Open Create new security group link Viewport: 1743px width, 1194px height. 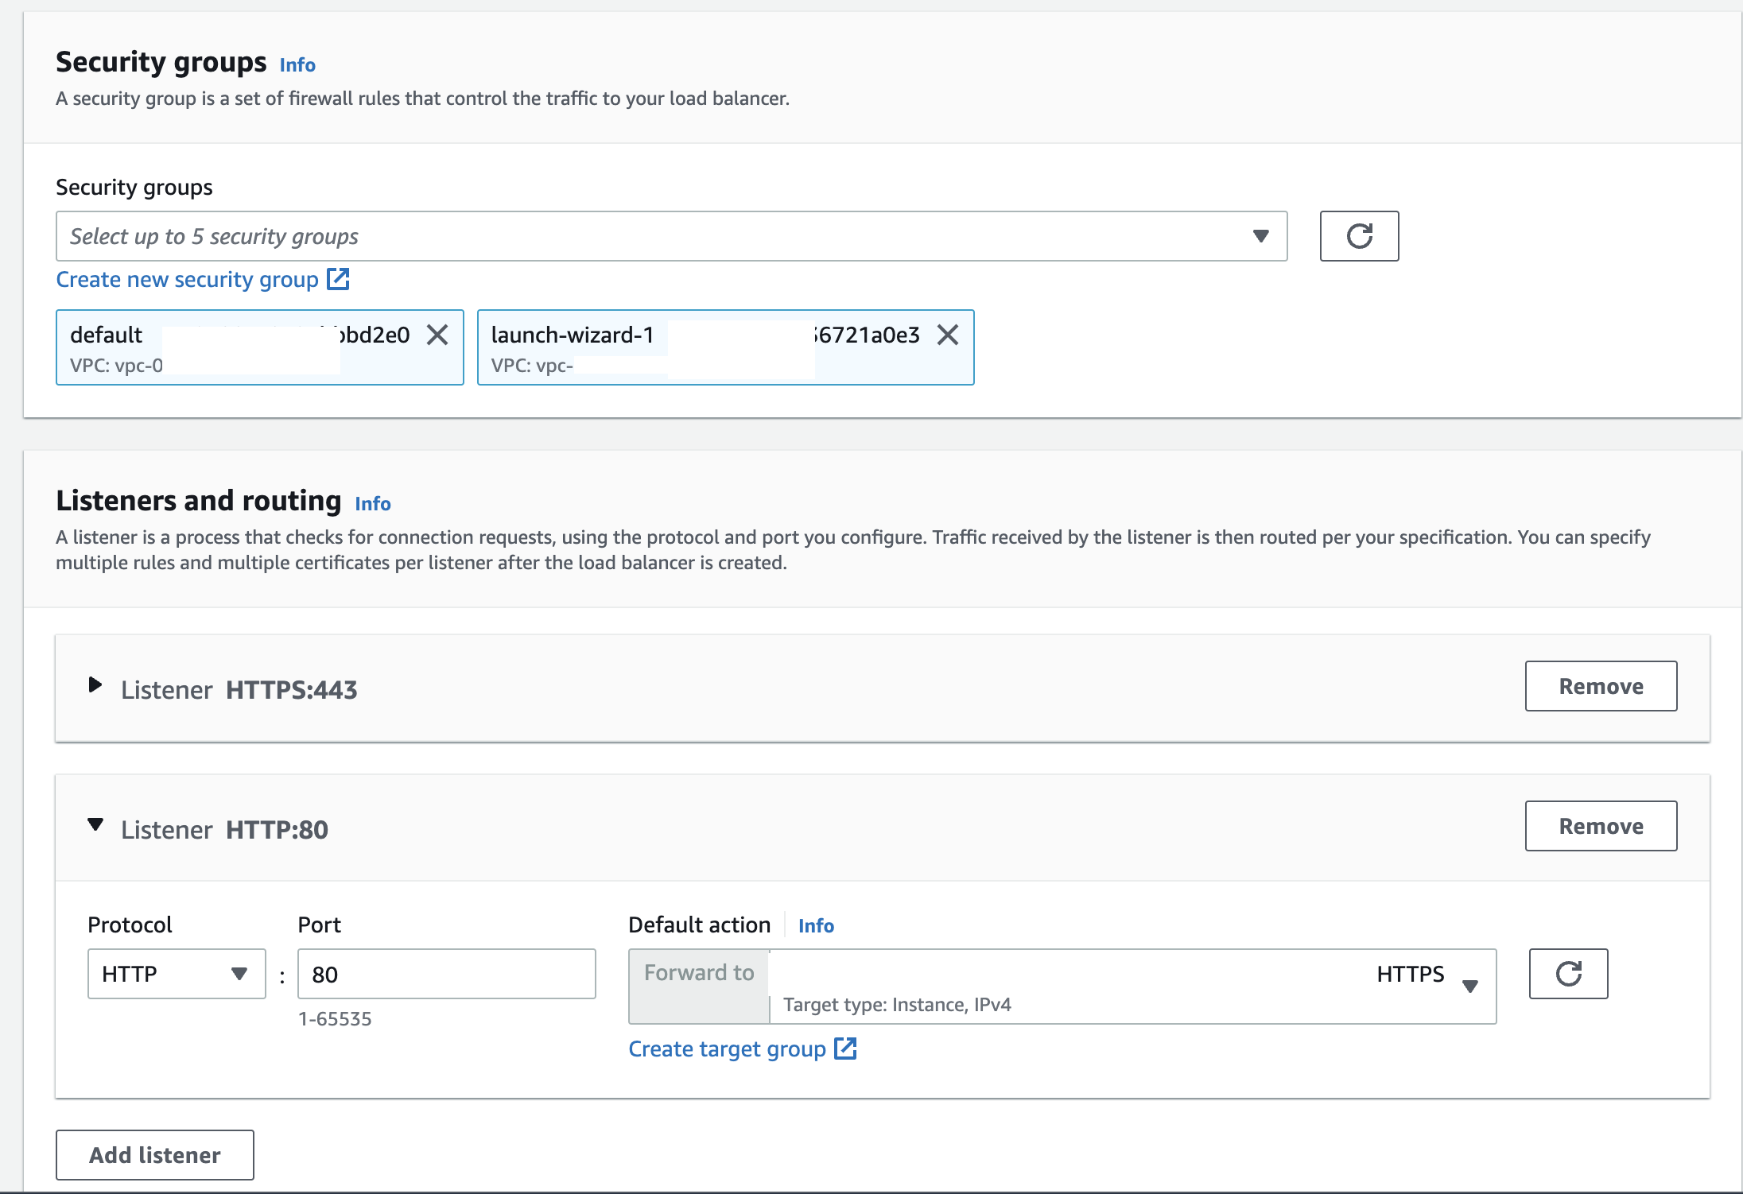(x=187, y=280)
